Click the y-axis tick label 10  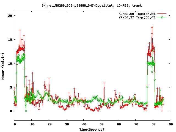tap(10, 64)
